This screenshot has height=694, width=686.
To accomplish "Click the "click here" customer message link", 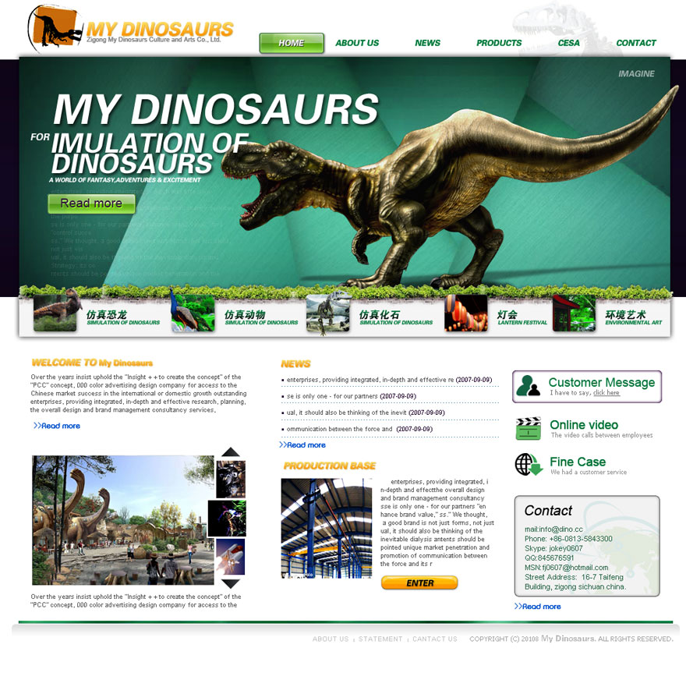I will pyautogui.click(x=606, y=393).
